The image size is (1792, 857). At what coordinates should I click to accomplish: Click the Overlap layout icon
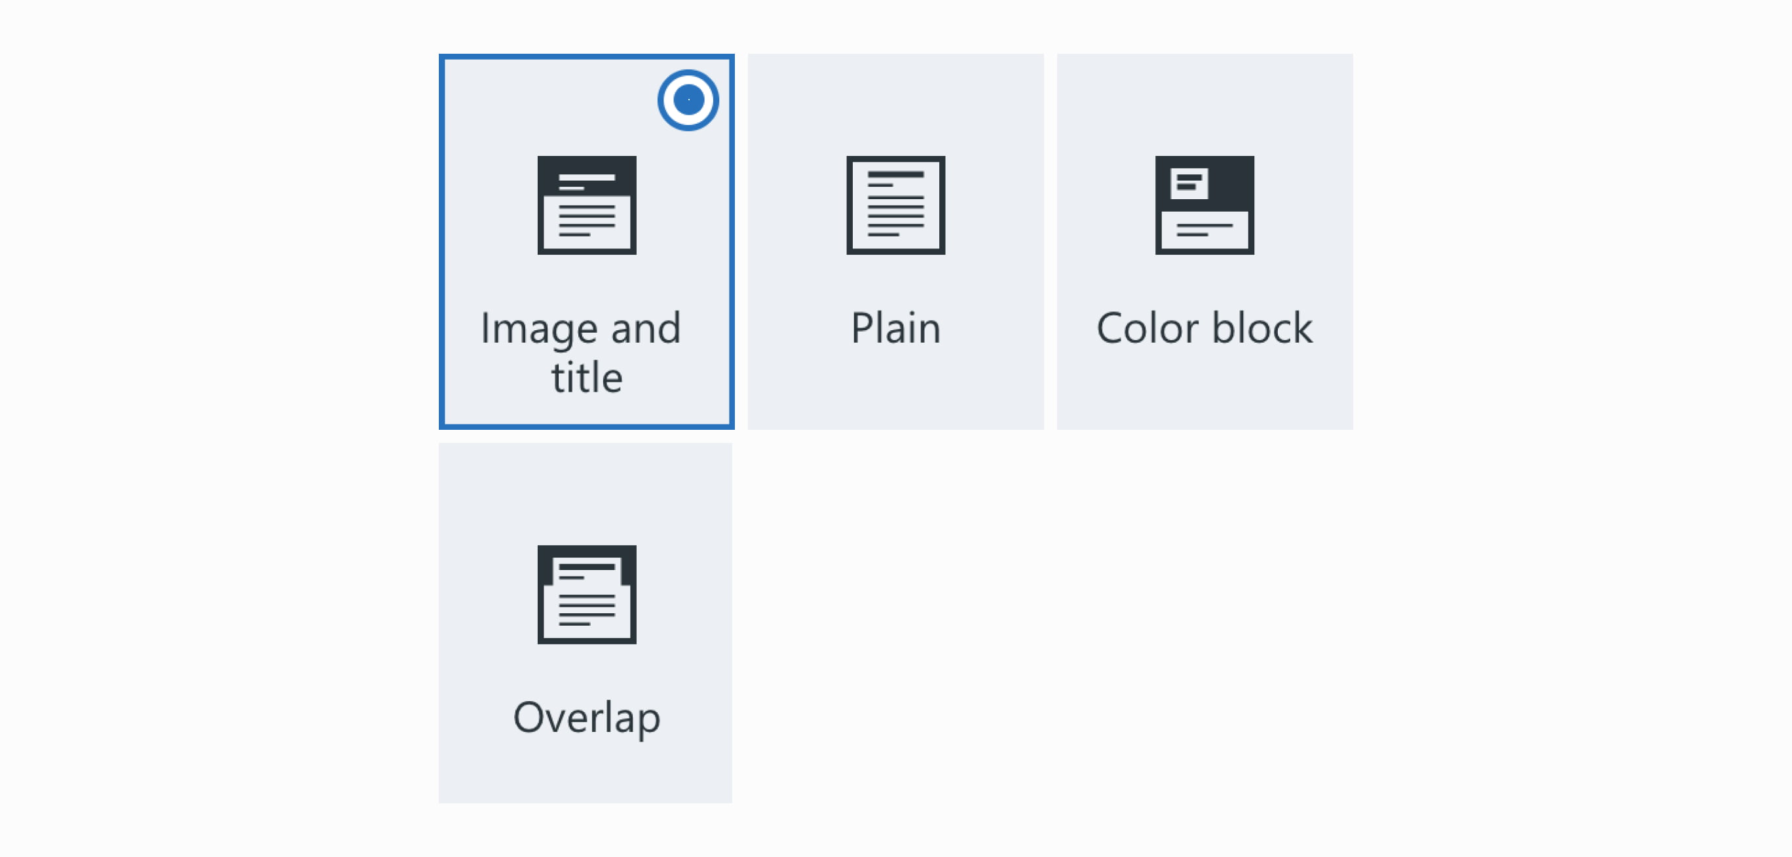[586, 594]
